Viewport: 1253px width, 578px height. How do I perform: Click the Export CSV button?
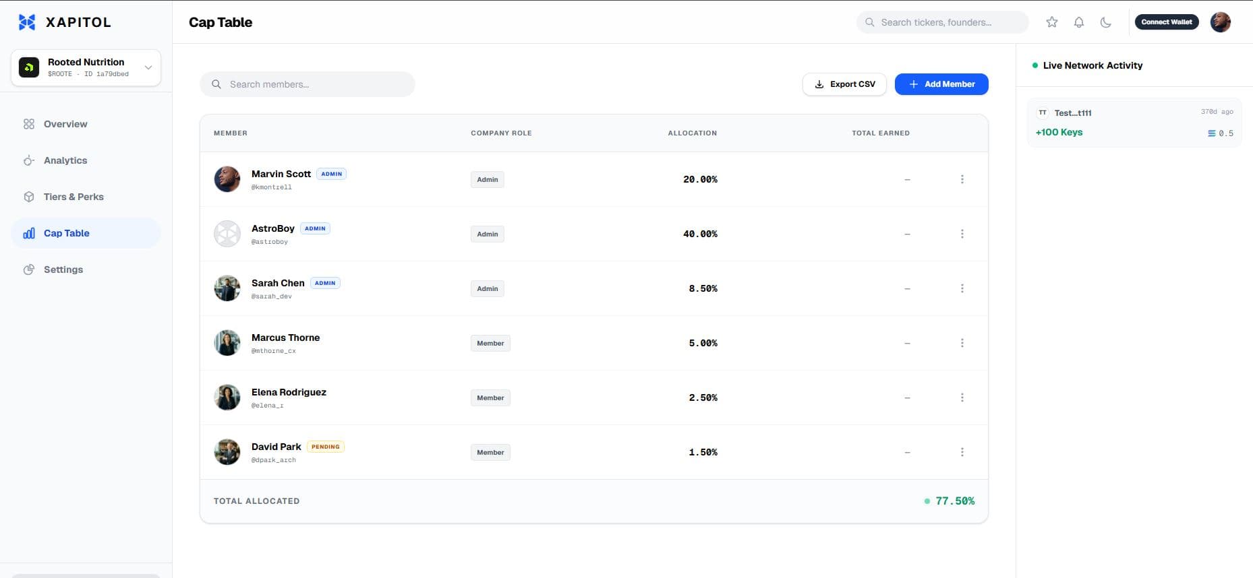[x=844, y=84]
